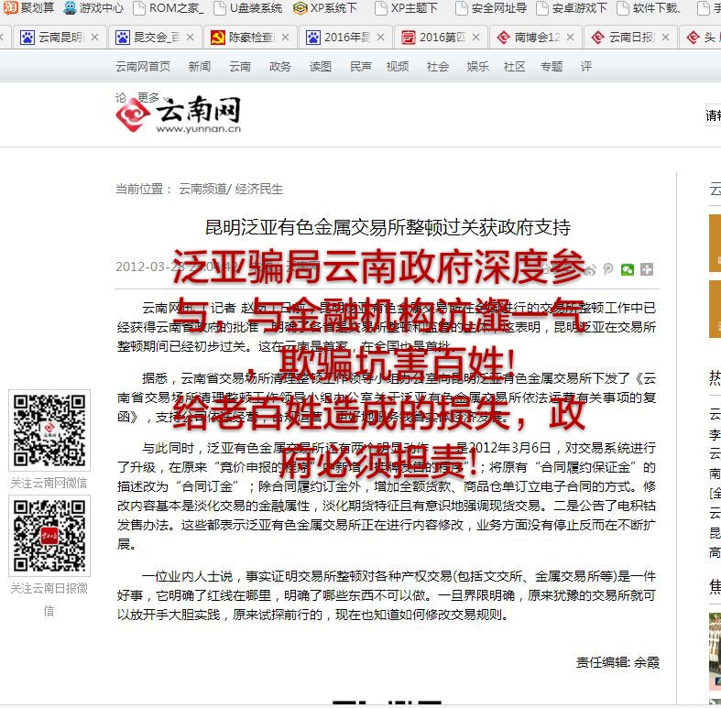Click the article headline 昆明泛亚有色金属交易所整顿过关获政府支持
The width and height of the screenshot is (721, 708).
pos(388,227)
